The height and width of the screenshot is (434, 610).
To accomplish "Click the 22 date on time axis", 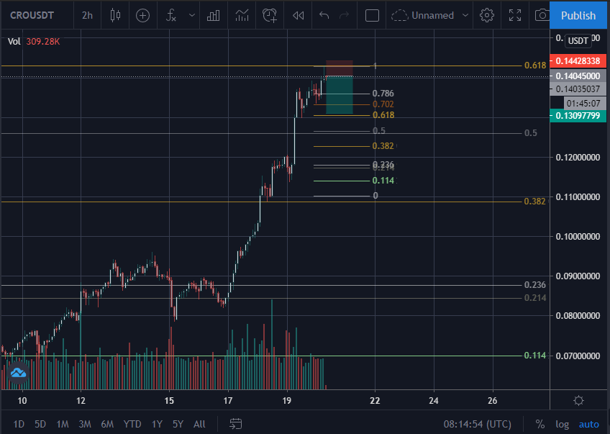I will (375, 400).
